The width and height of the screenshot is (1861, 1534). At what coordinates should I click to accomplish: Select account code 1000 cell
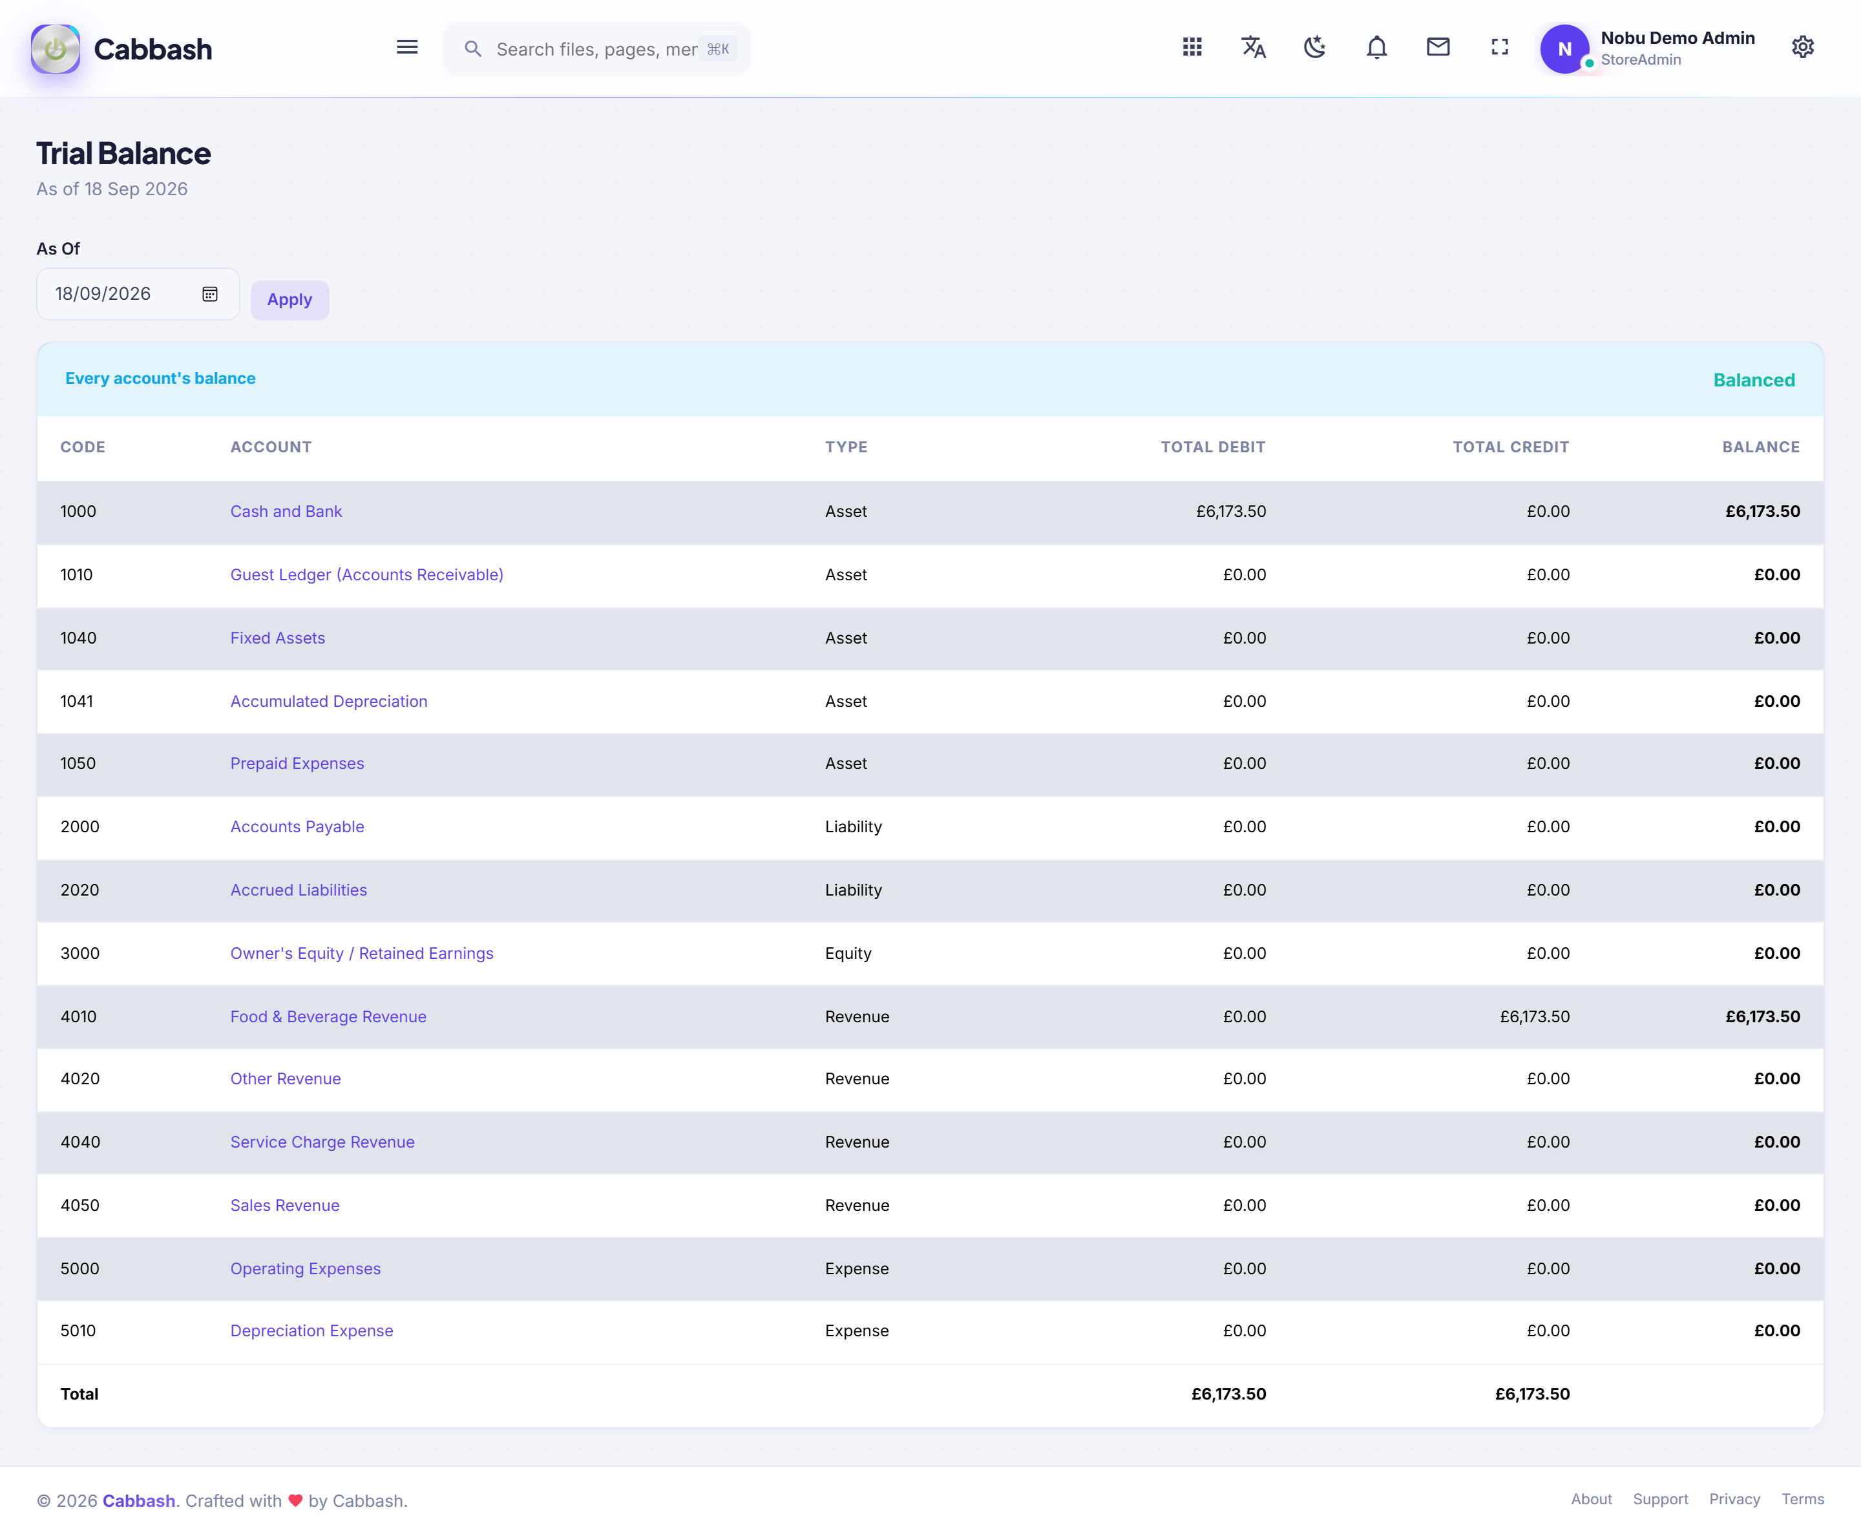[78, 512]
